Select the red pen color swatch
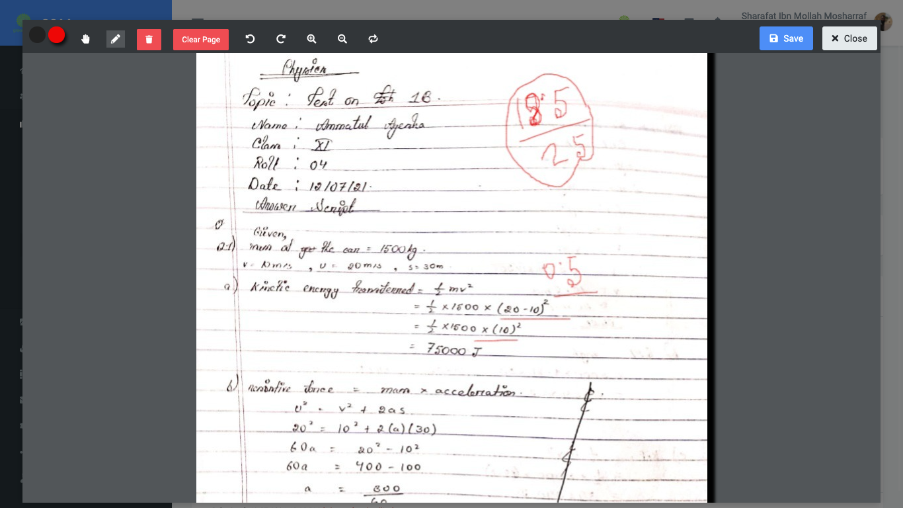 pos(57,35)
